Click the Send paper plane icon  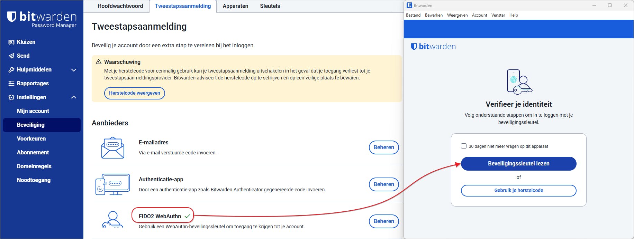11,56
